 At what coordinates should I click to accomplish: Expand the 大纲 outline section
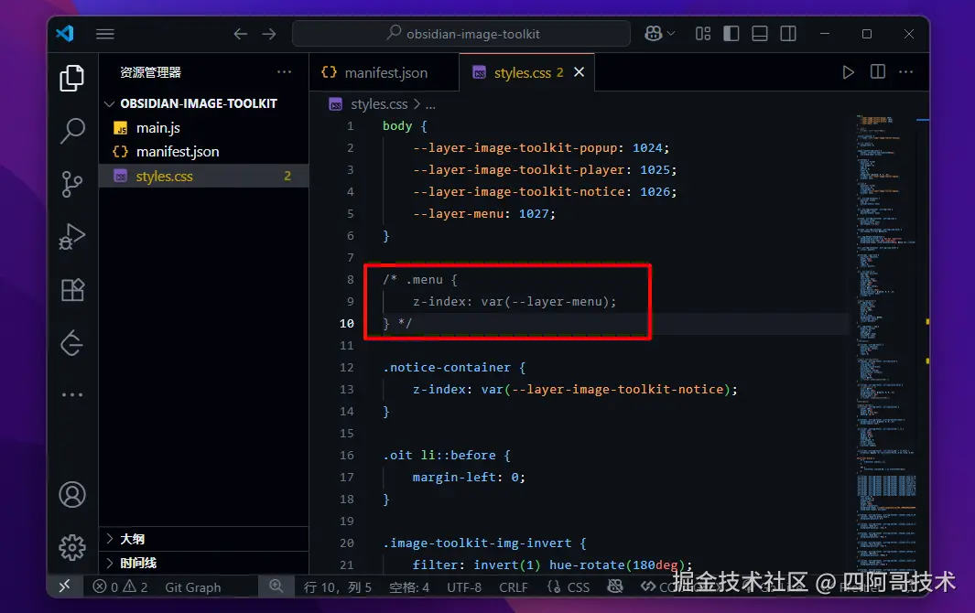click(x=204, y=539)
